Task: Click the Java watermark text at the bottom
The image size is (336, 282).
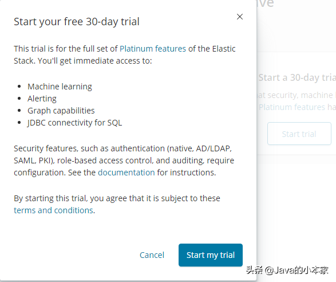Action: [x=287, y=270]
